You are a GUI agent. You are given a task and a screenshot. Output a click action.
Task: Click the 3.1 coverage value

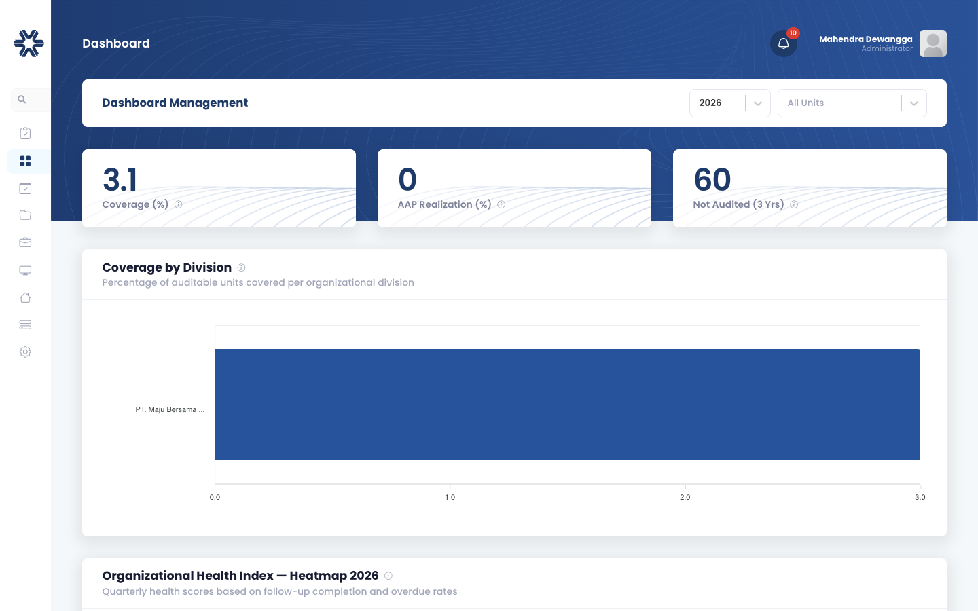[120, 180]
